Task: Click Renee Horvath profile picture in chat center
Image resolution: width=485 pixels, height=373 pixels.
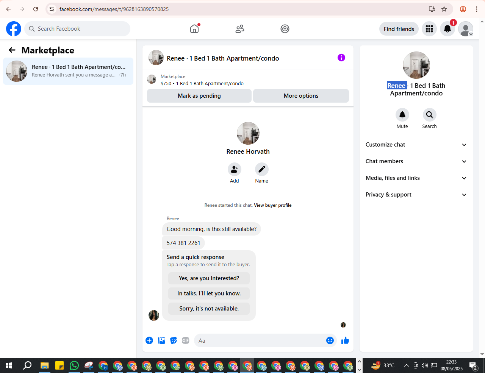Action: (248, 133)
